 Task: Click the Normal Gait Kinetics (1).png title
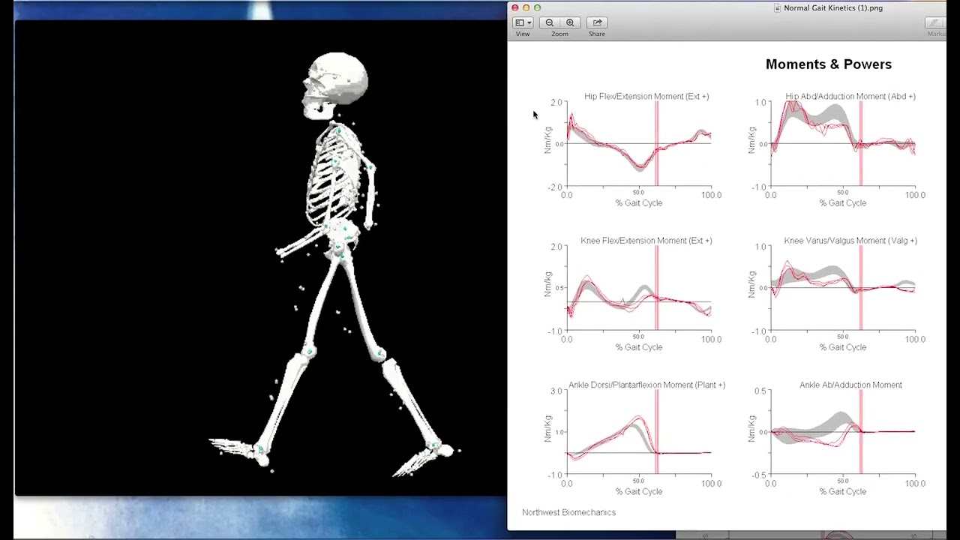(833, 7)
